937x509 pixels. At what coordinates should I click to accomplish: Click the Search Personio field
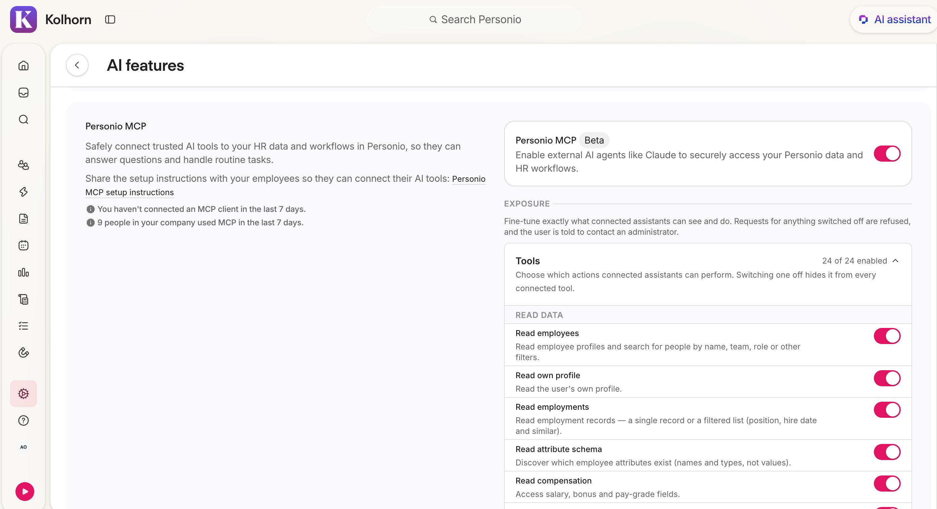click(475, 19)
